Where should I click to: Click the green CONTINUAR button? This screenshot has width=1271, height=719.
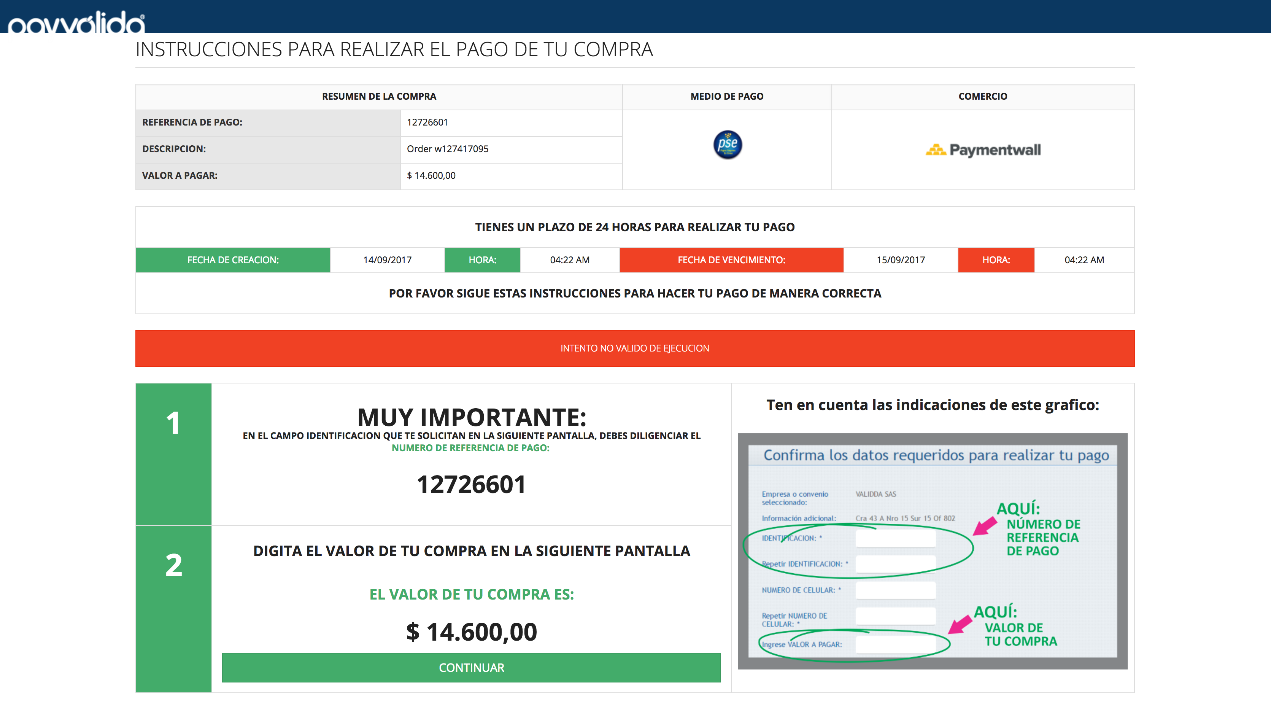tap(471, 668)
